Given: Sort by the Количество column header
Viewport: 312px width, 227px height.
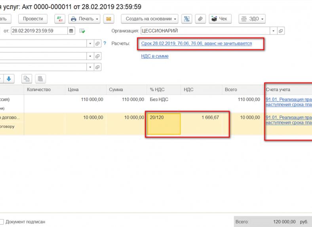Looking at the screenshot, I should [45, 90].
